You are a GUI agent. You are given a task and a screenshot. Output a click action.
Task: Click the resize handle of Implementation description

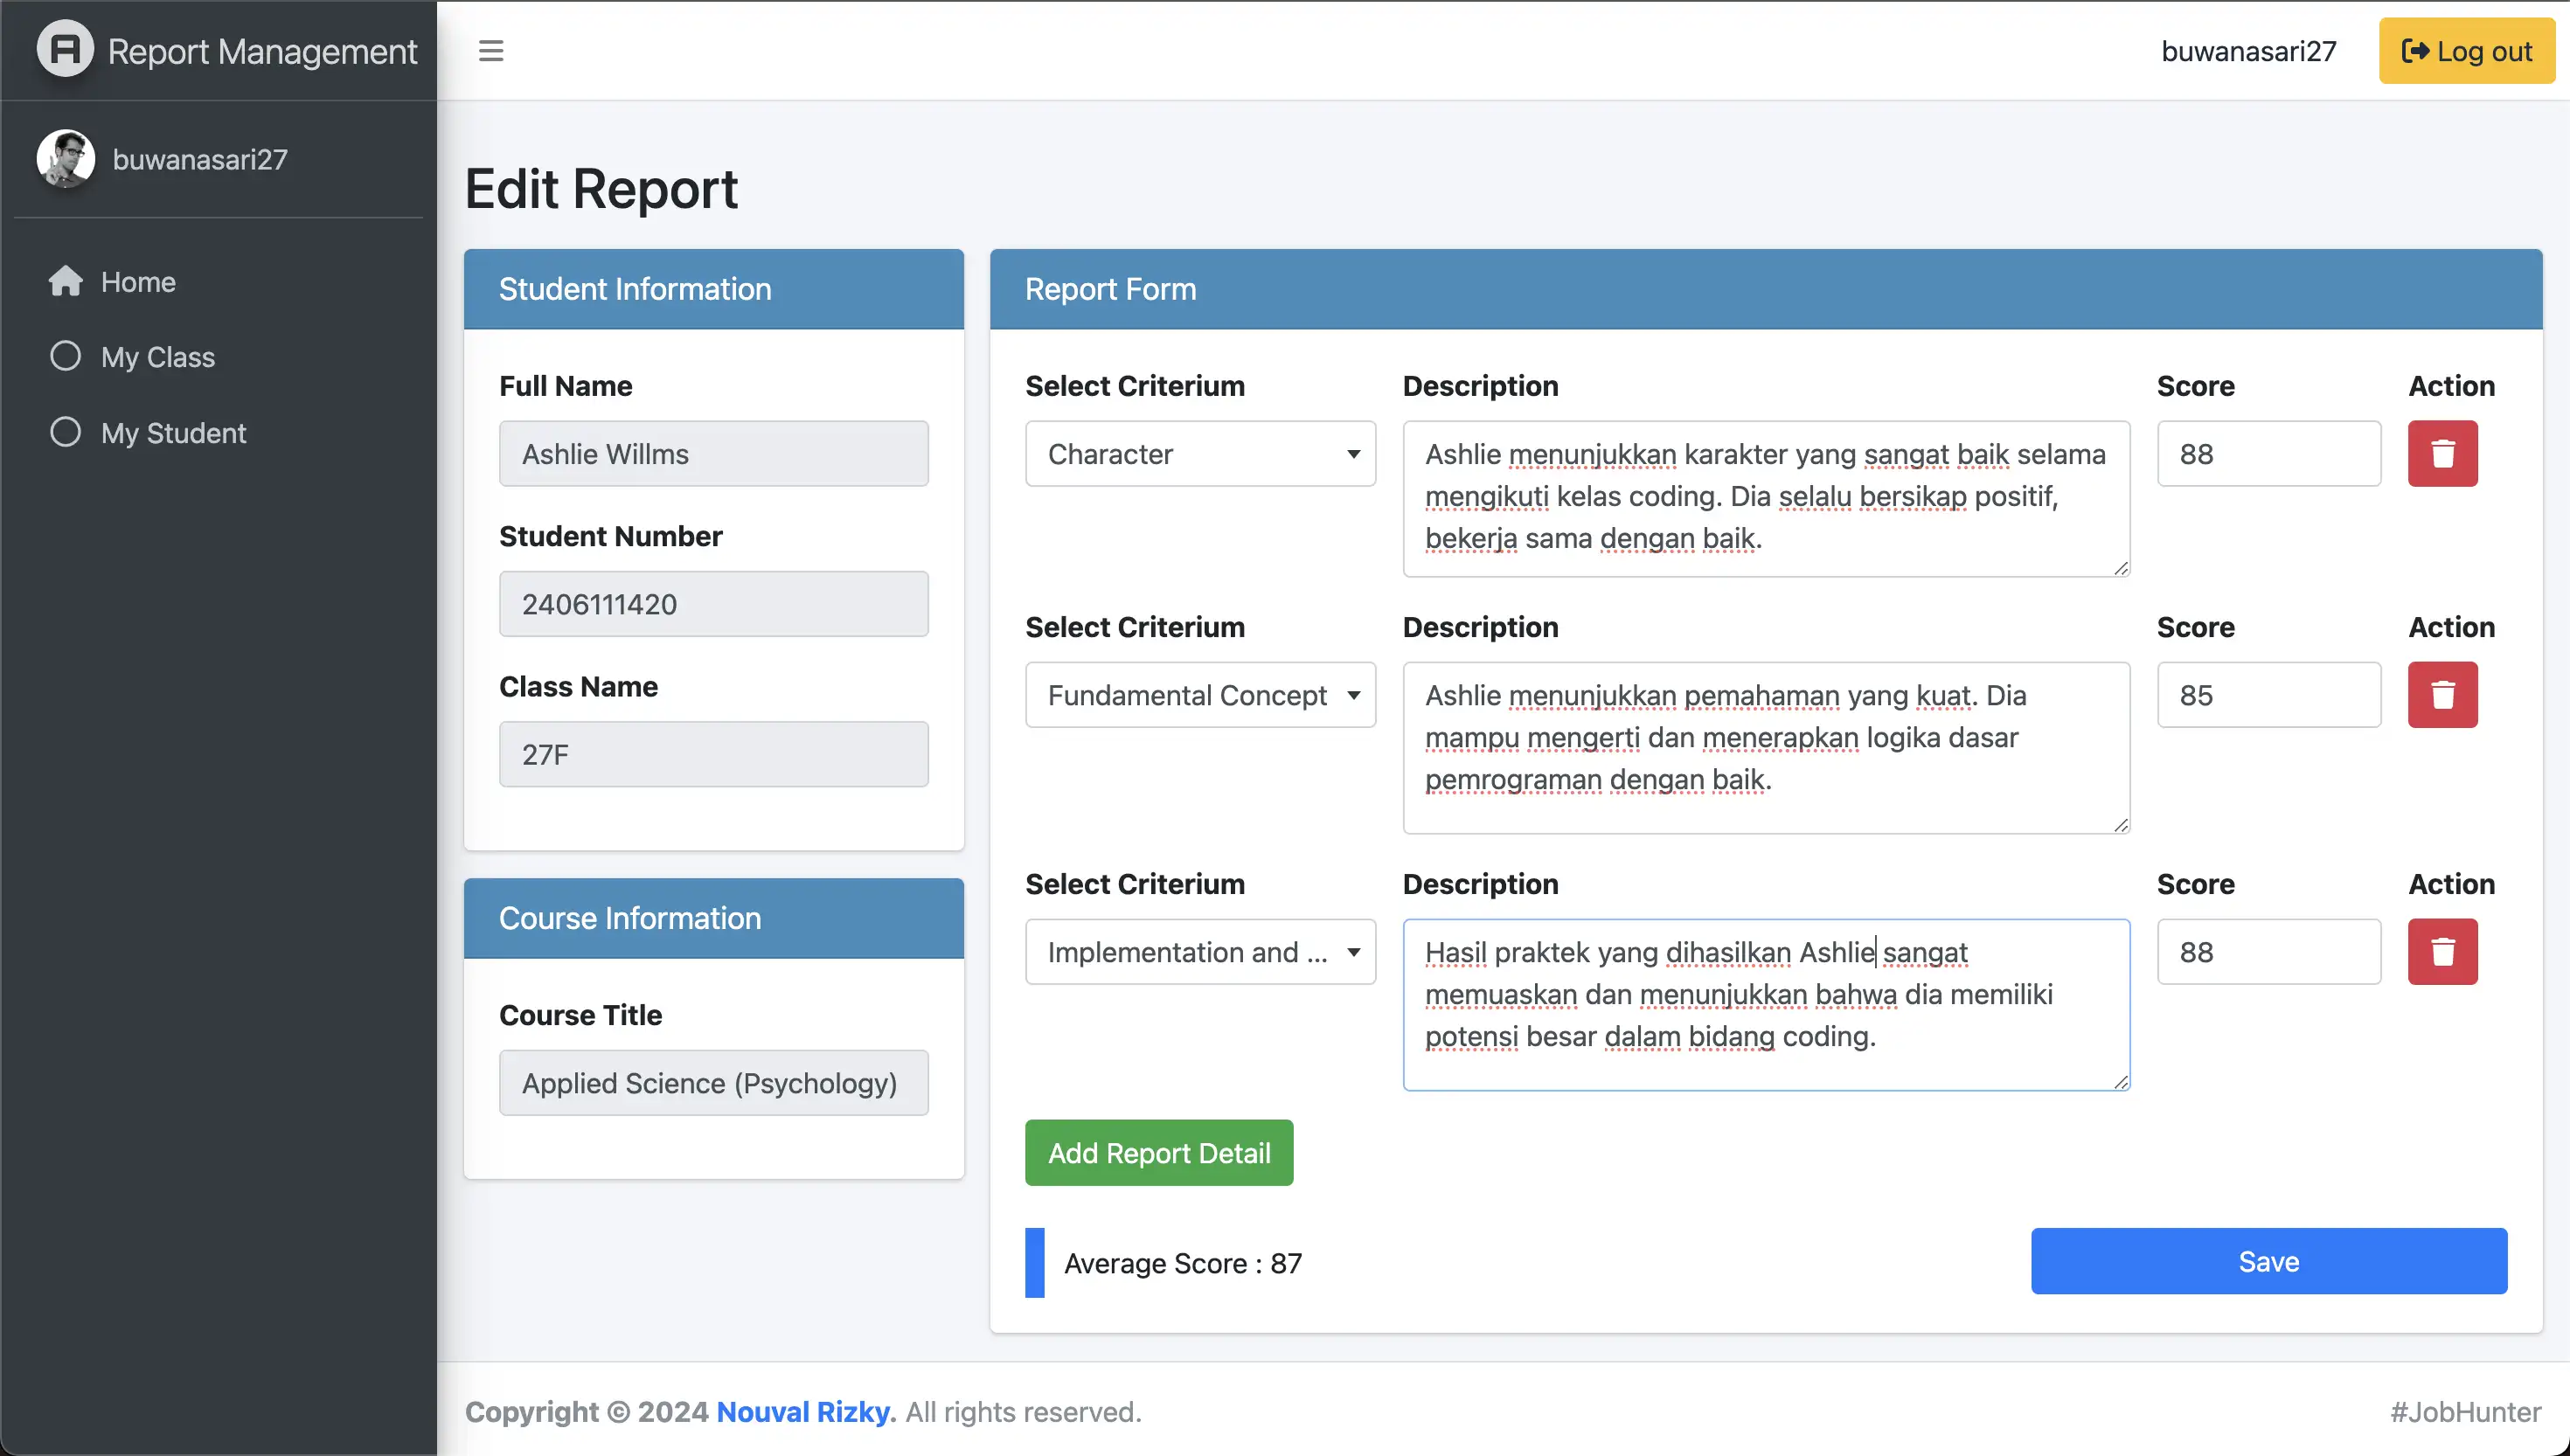point(2120,1082)
